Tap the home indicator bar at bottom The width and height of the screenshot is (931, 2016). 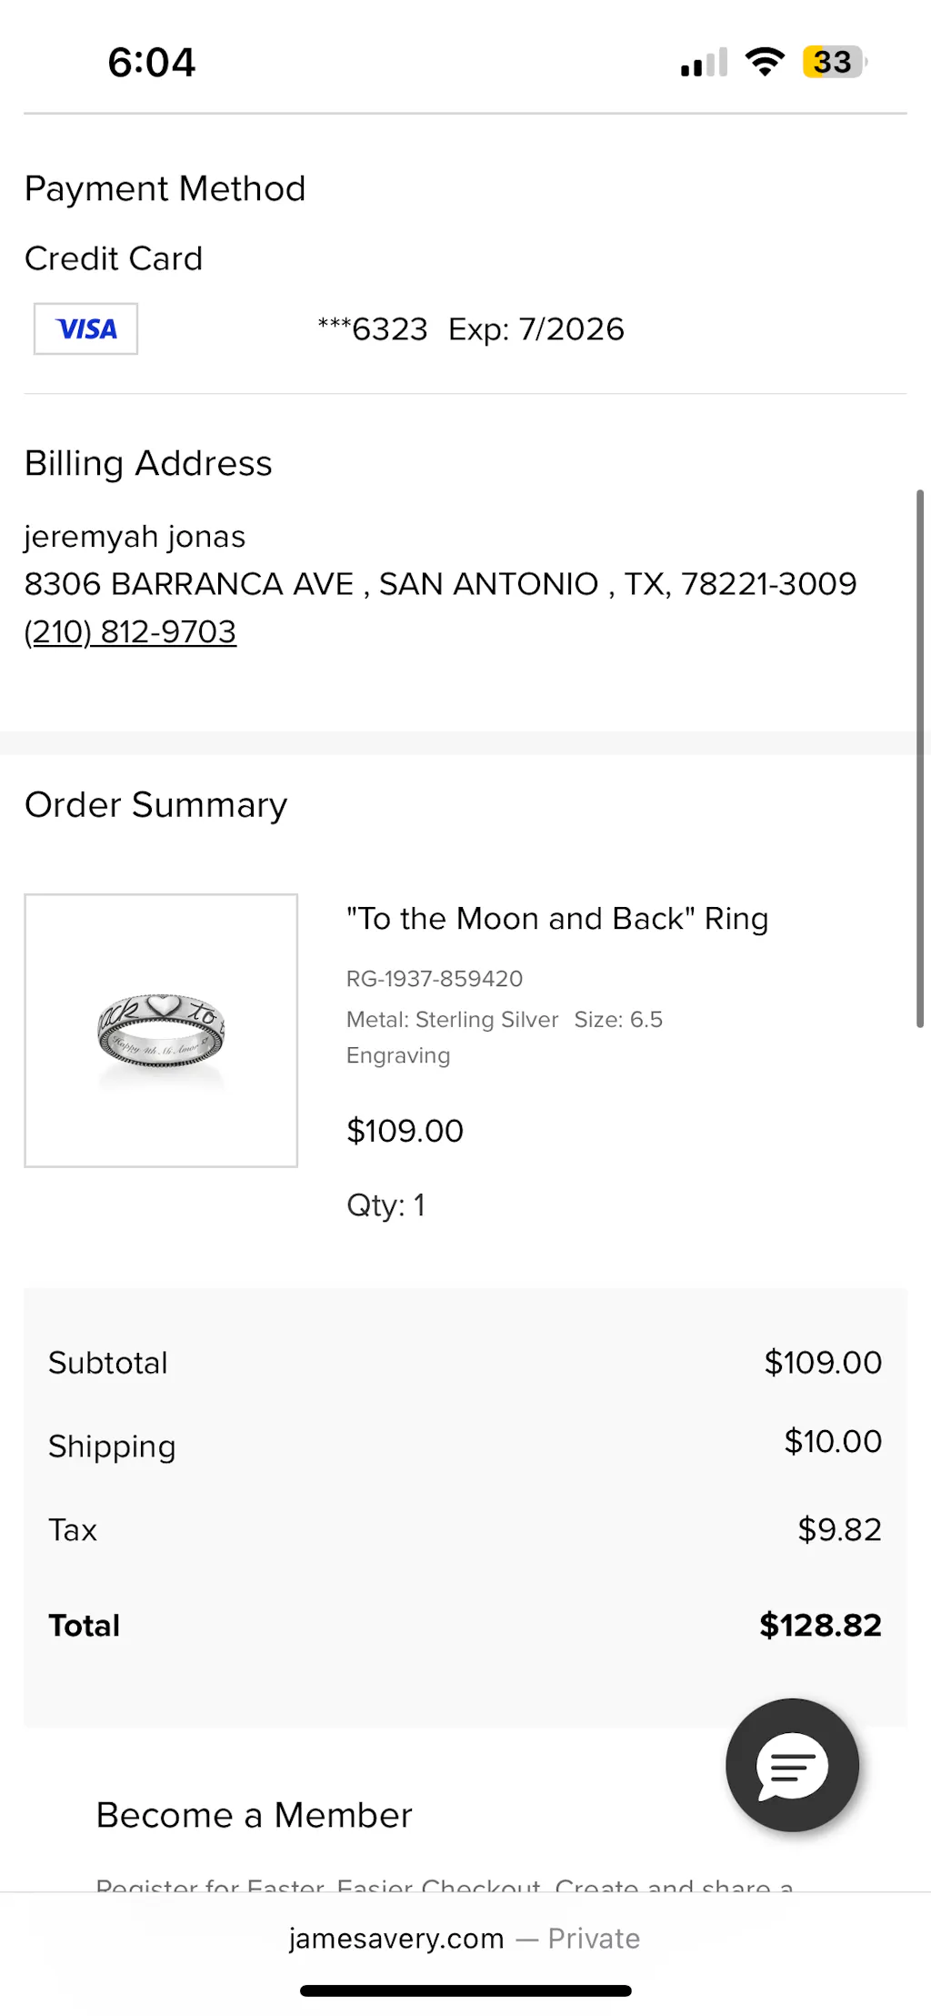(465, 1991)
